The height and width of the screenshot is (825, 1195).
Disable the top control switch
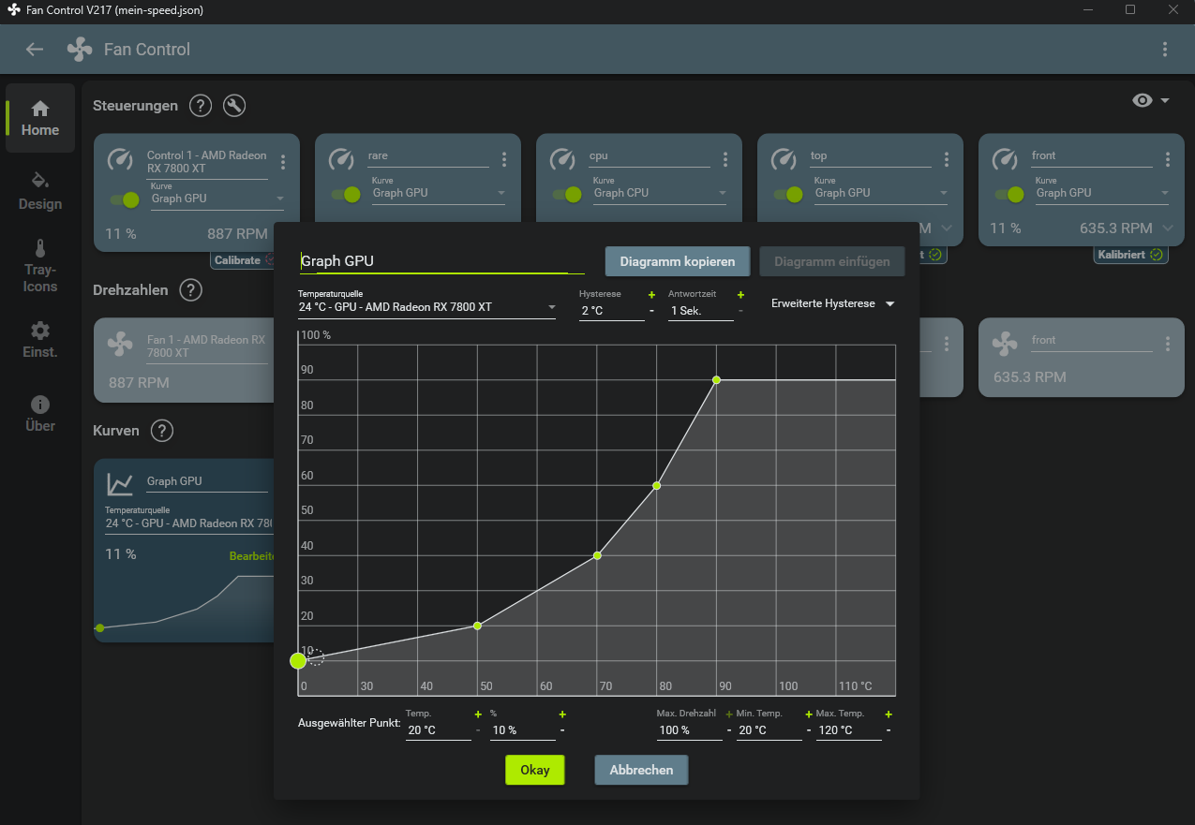click(788, 194)
